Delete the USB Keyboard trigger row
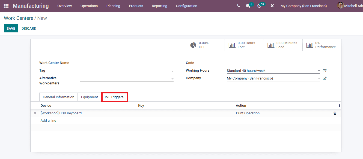The height and width of the screenshot is (159, 363). 335,113
